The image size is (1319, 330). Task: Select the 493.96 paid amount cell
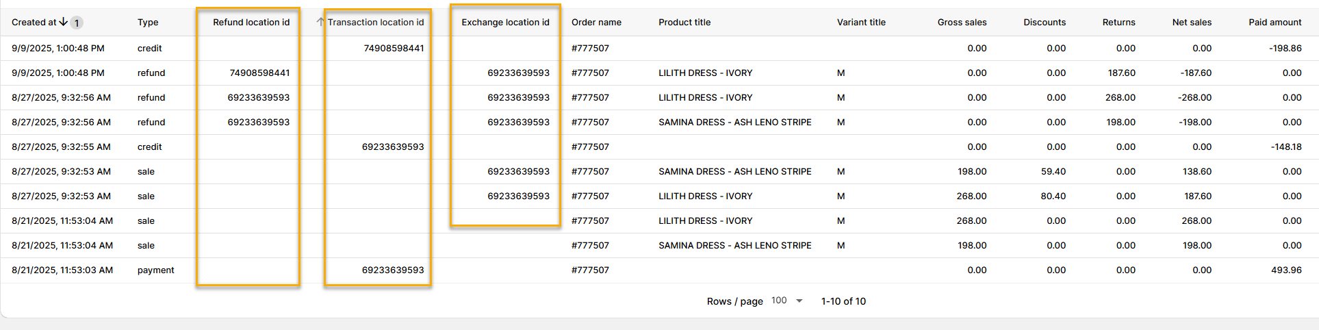[1286, 270]
